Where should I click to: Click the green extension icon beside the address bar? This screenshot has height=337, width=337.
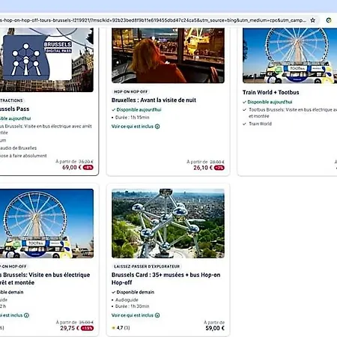(x=329, y=20)
